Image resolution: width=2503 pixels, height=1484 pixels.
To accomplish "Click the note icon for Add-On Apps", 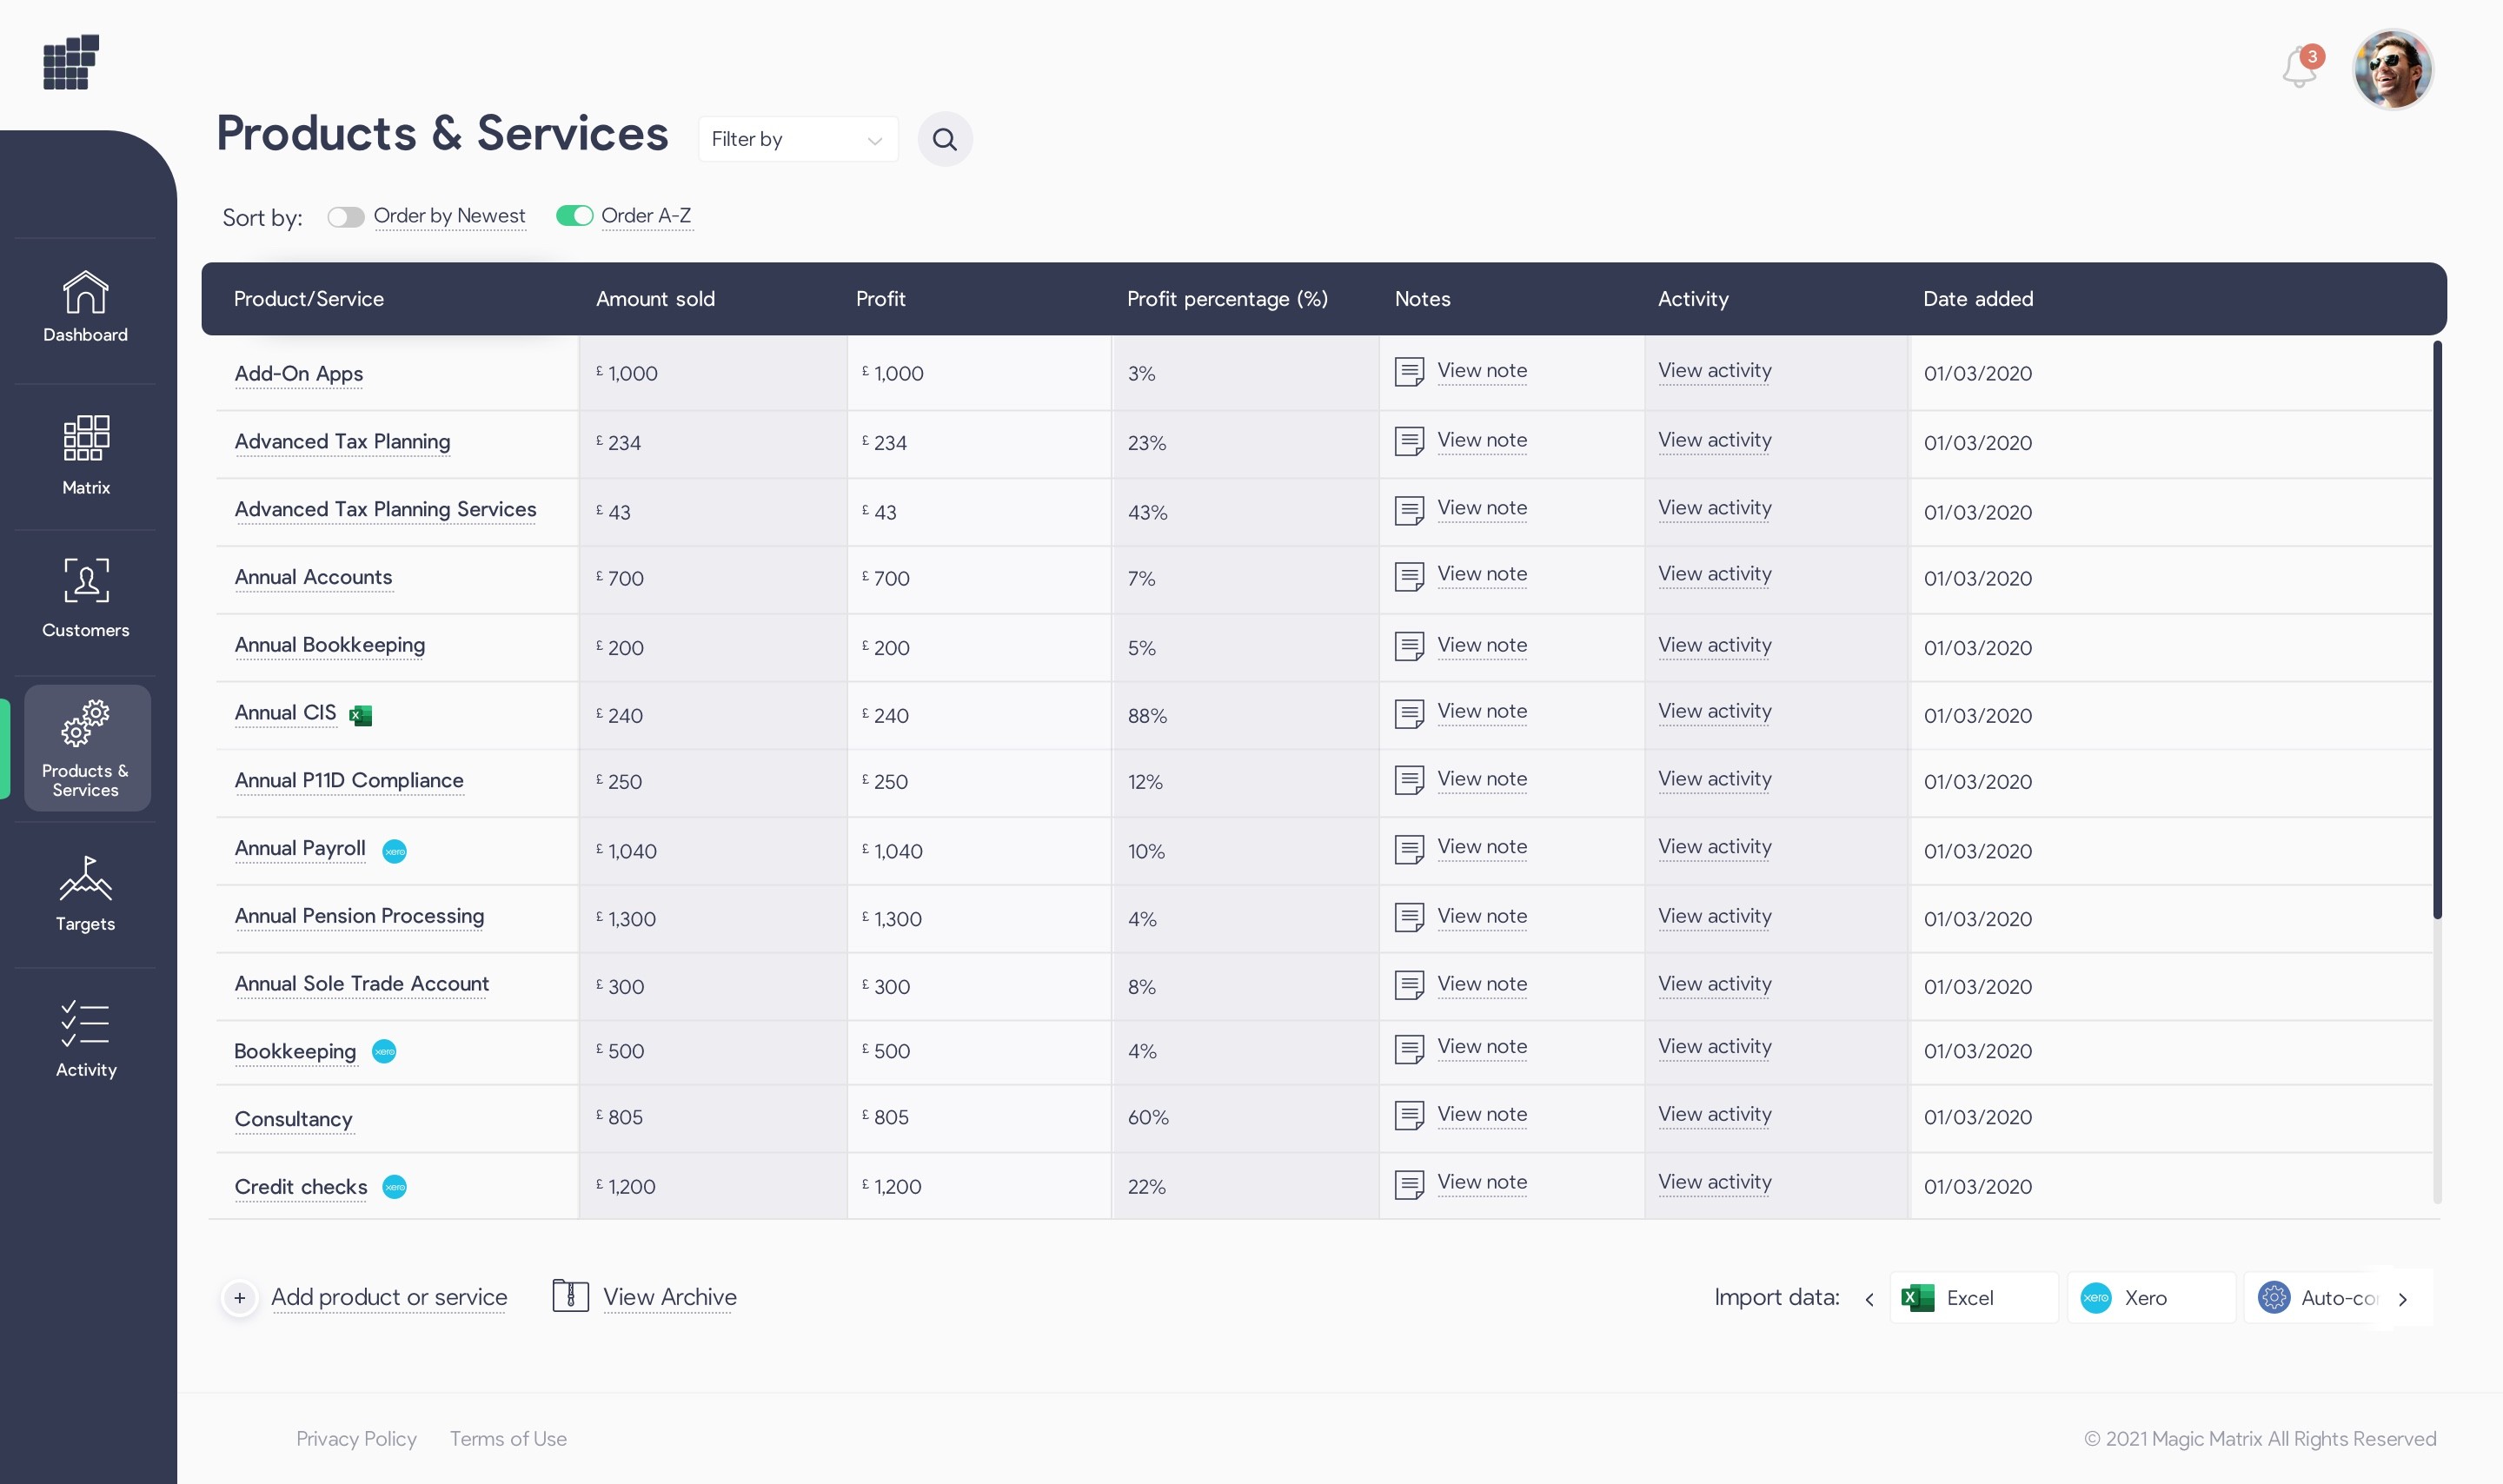I will 1409,372.
